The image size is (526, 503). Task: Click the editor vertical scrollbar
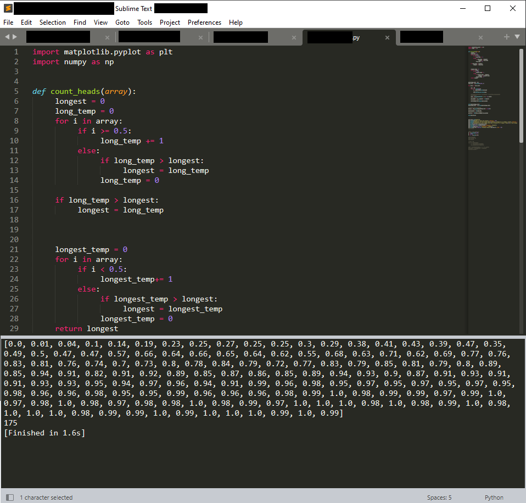click(521, 96)
